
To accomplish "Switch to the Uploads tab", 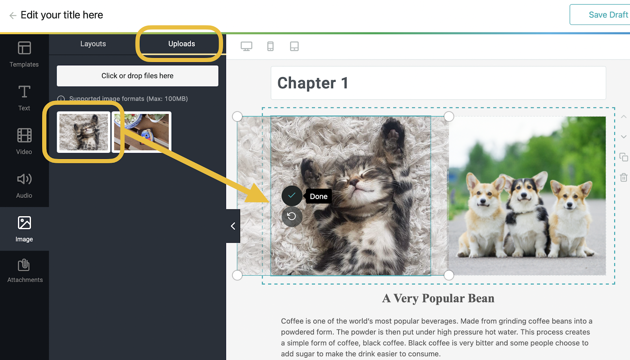I will click(x=182, y=44).
